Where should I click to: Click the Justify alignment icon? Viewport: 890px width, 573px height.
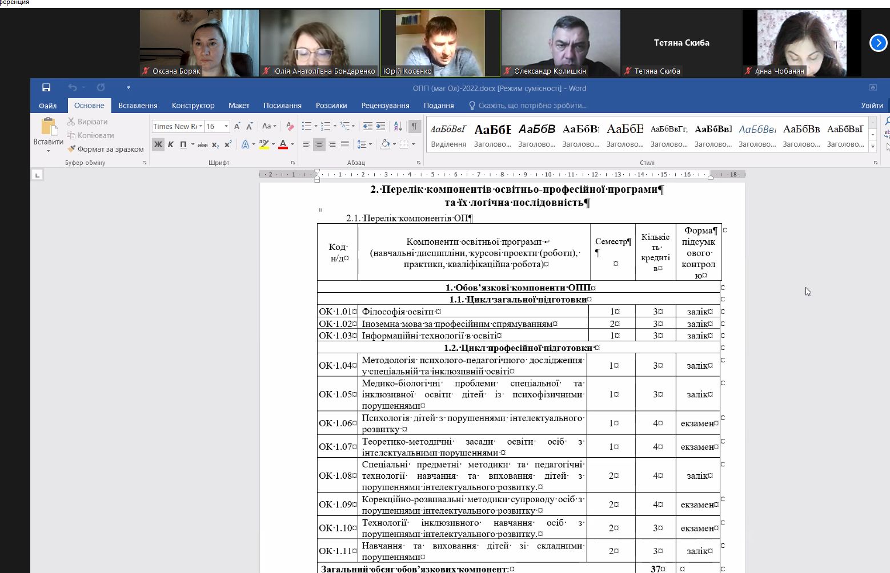(344, 144)
